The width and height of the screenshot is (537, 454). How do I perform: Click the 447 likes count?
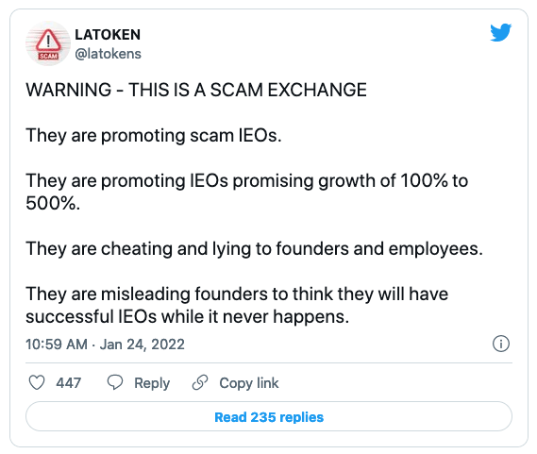click(69, 382)
